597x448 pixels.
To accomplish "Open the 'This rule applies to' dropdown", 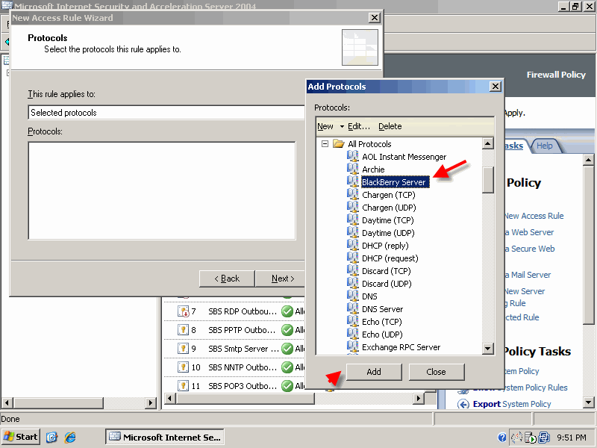I will (167, 113).
